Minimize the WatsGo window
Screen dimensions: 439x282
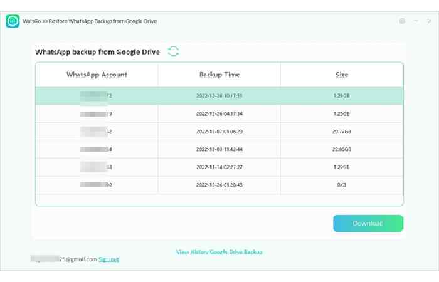(416, 21)
